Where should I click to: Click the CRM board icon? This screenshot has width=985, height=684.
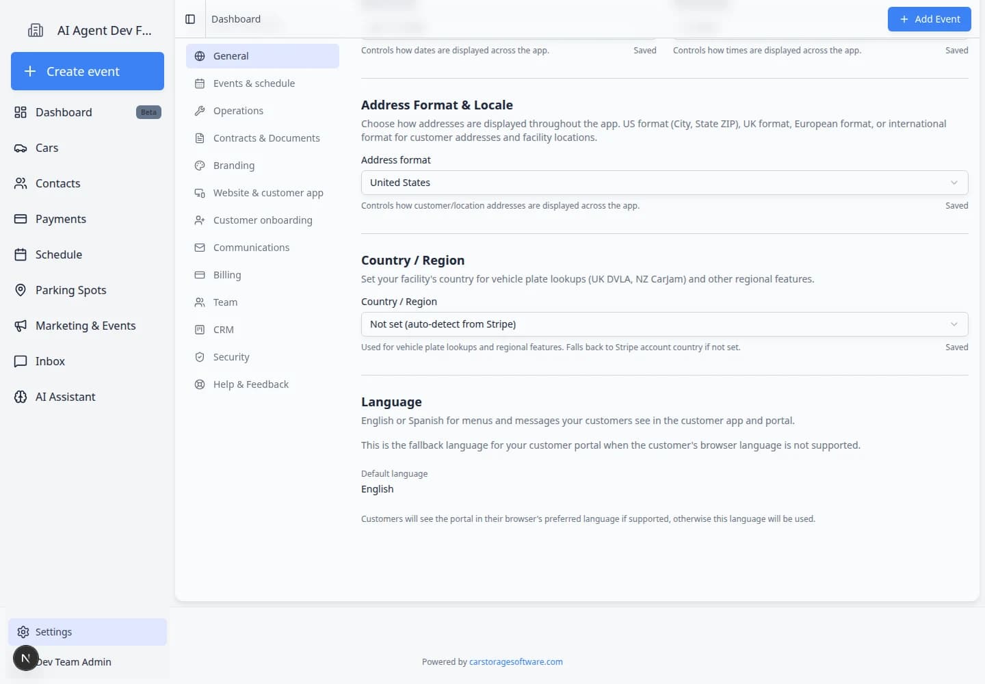click(200, 330)
